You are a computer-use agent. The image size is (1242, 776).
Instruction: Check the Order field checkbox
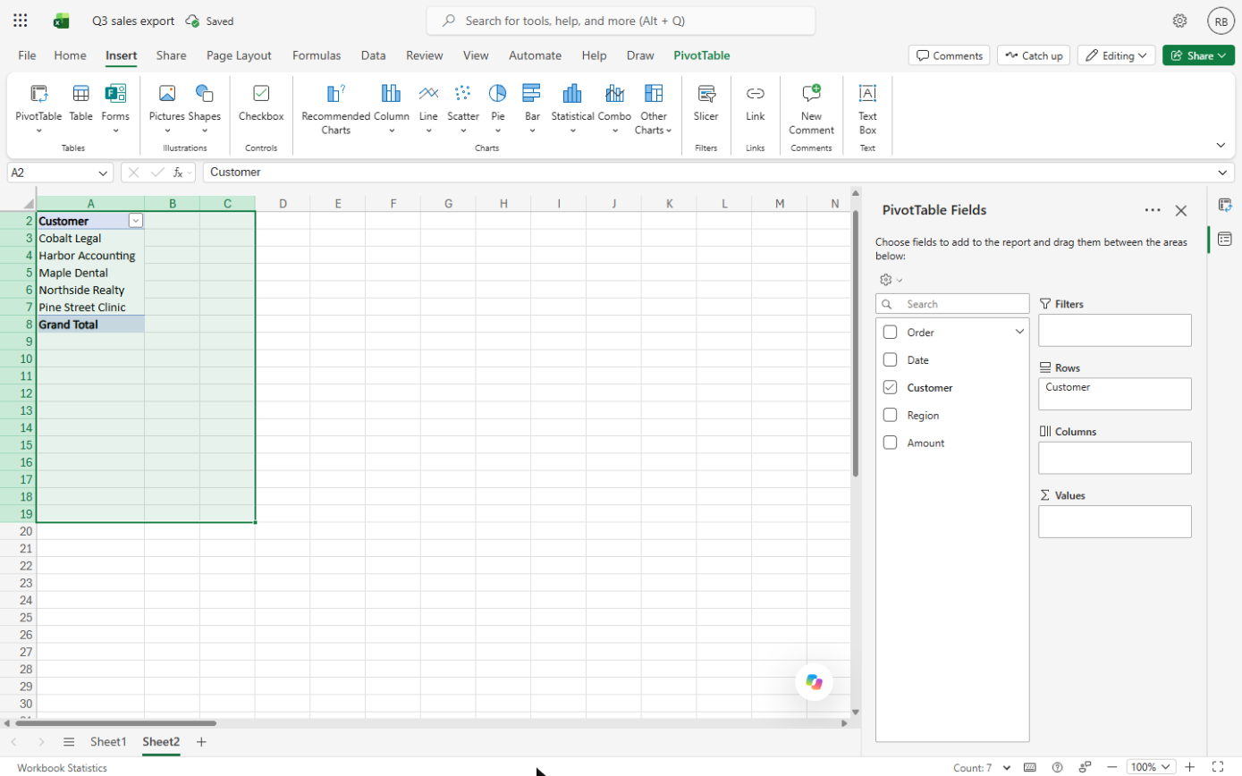tap(890, 333)
